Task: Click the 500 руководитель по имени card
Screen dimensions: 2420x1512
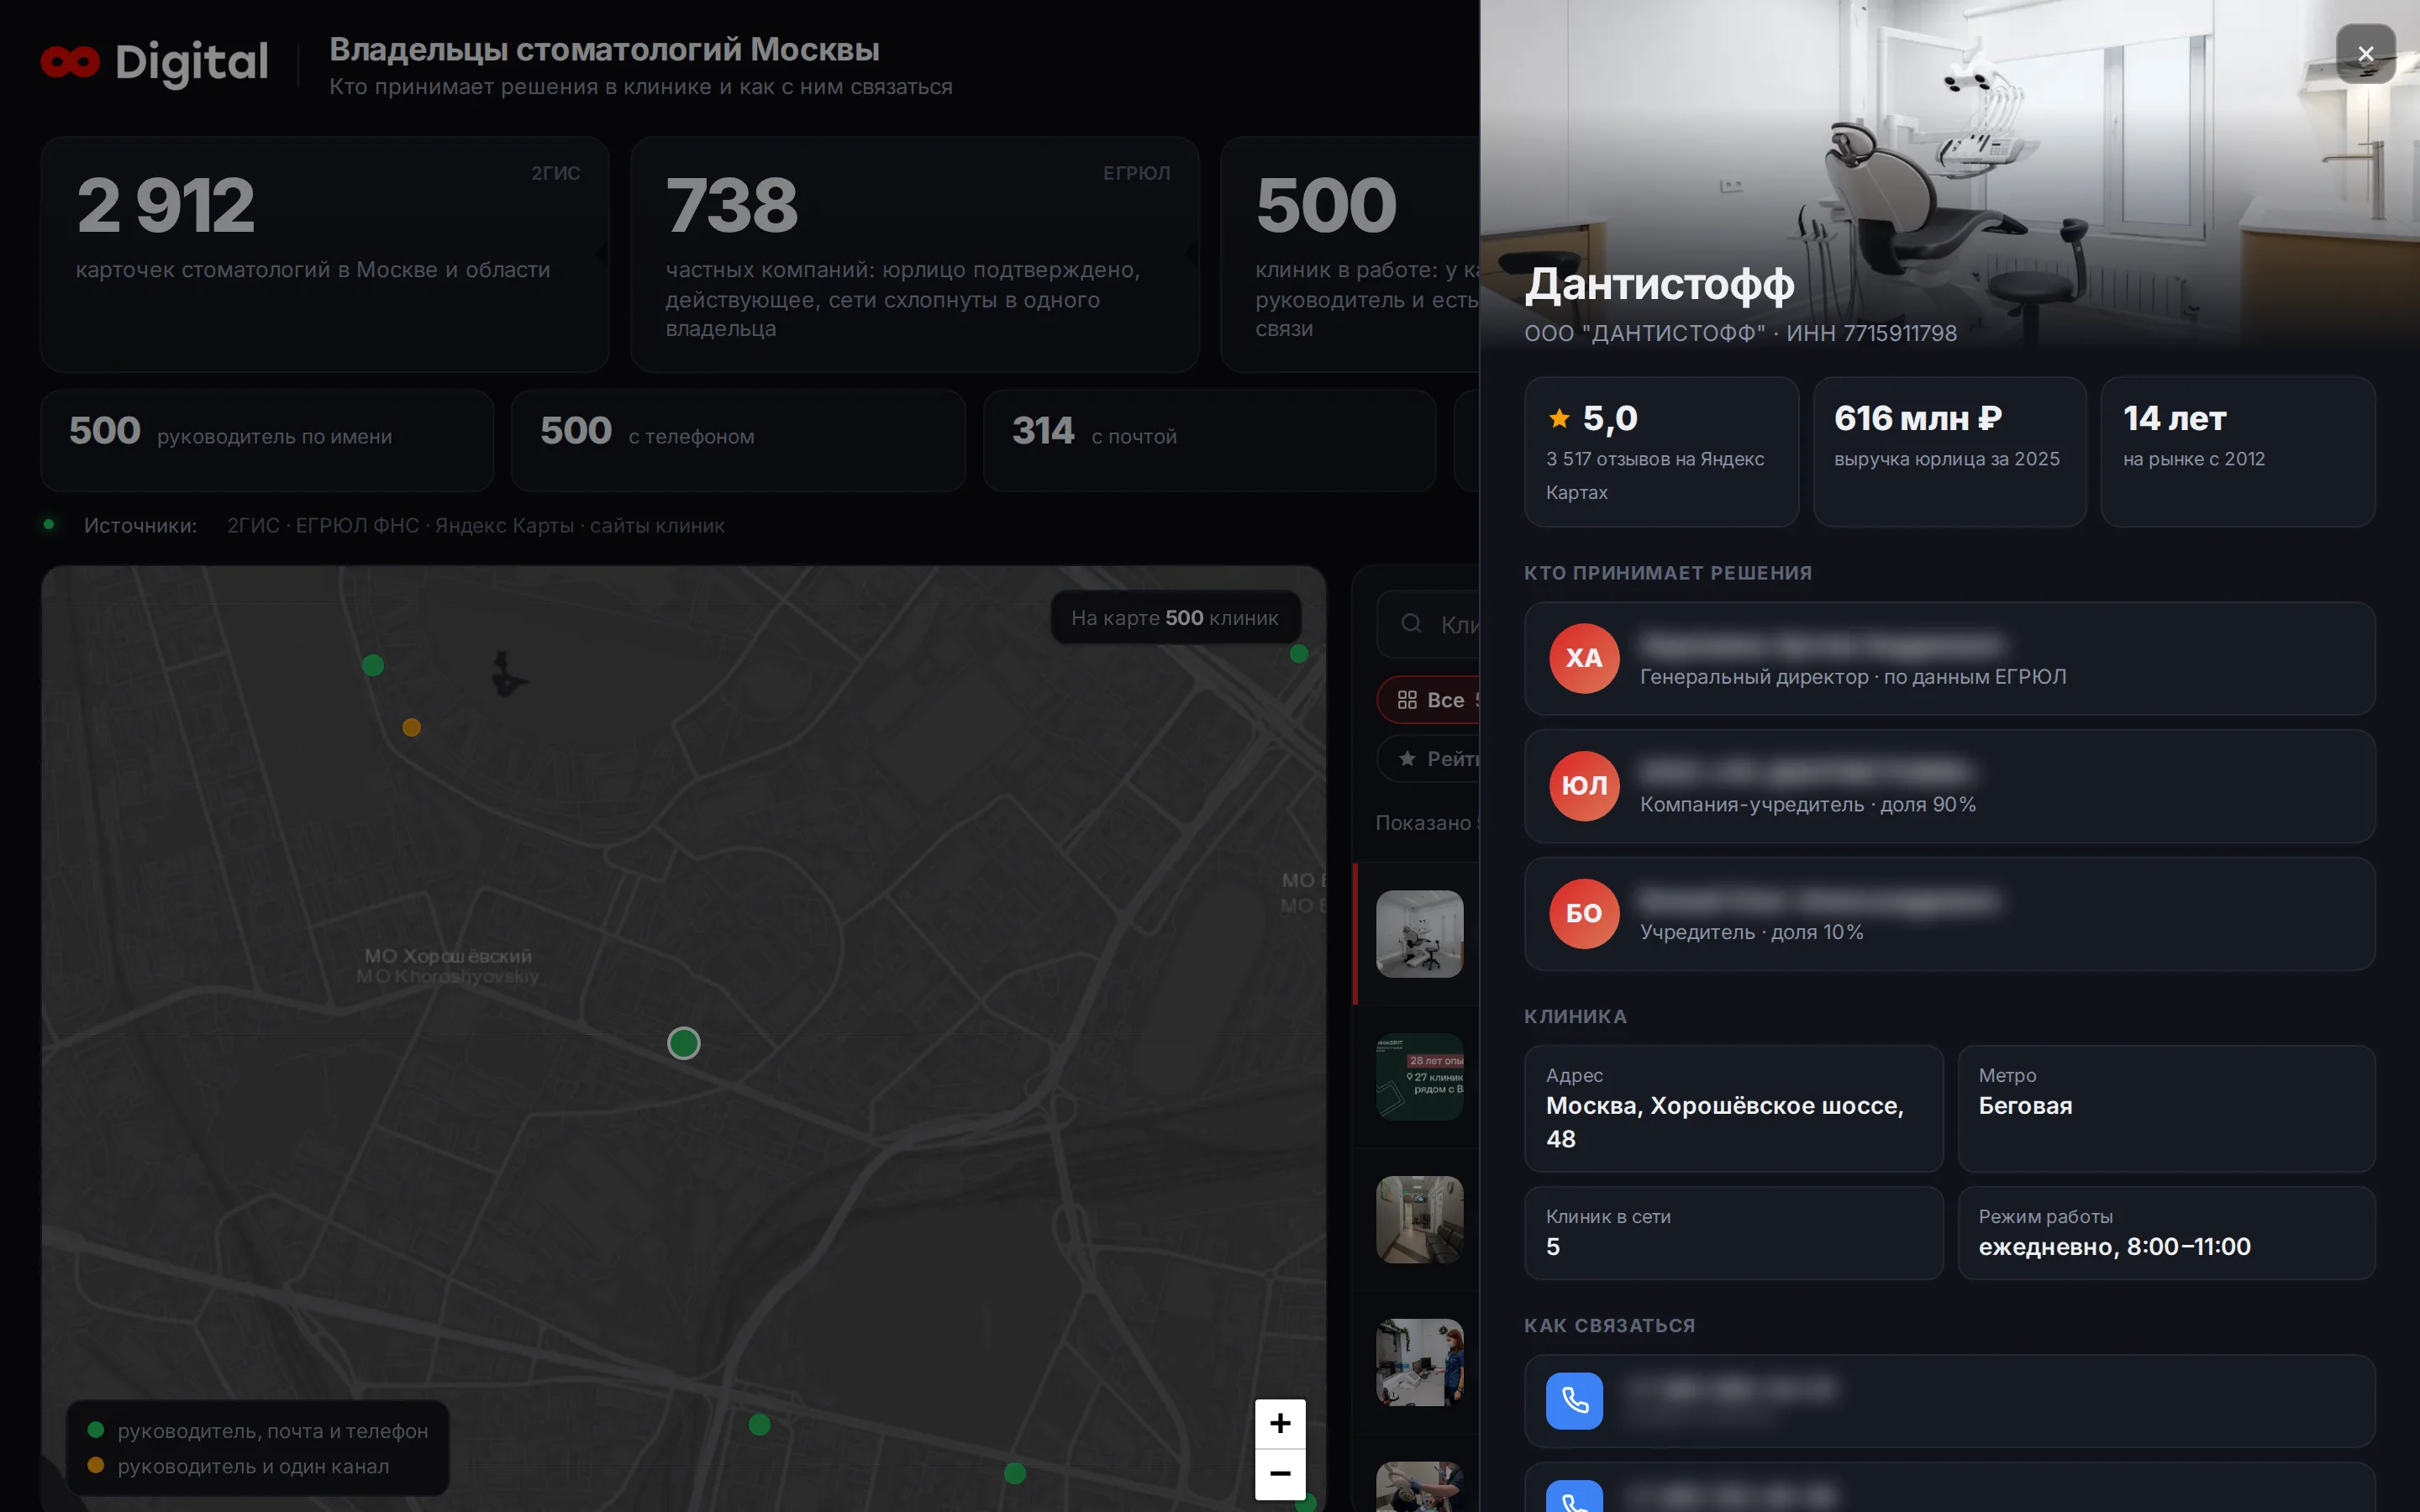Action: point(267,440)
